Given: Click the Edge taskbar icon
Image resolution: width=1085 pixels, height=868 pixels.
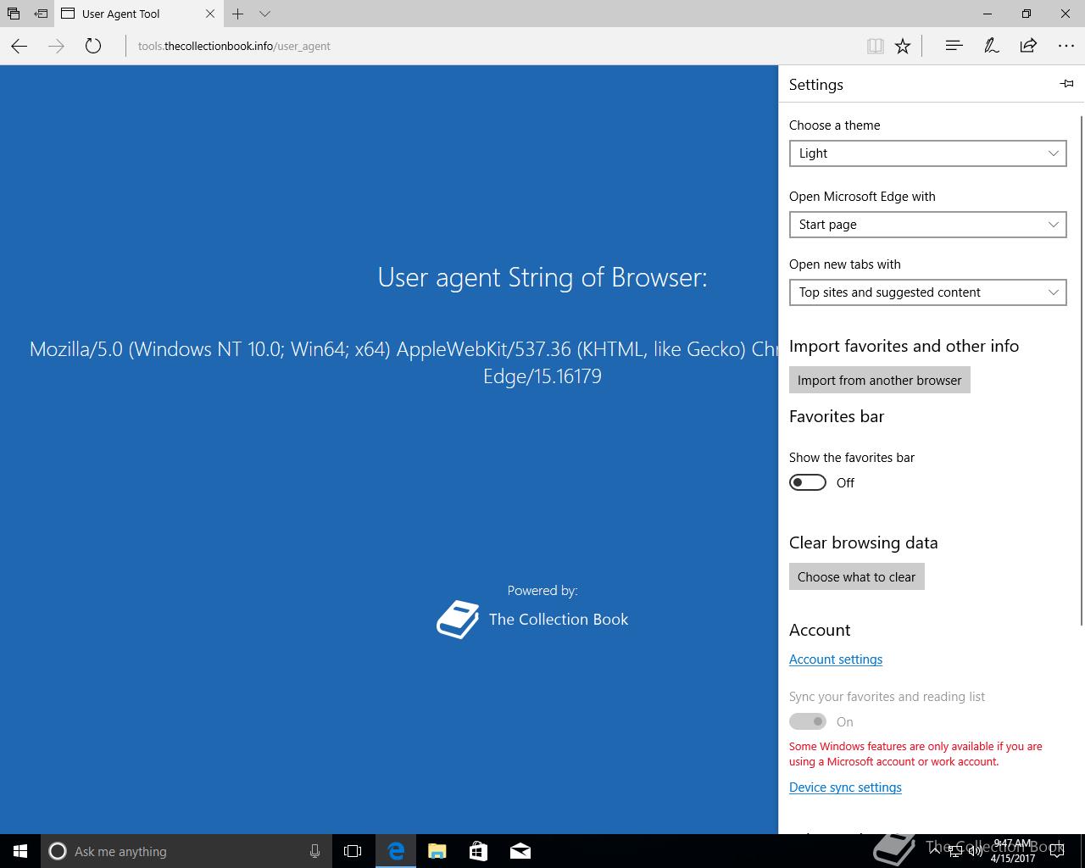Looking at the screenshot, I should point(396,851).
